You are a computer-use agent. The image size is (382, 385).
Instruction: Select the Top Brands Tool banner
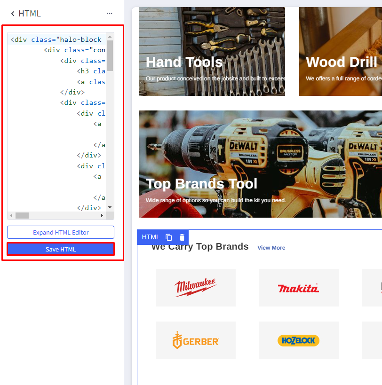[260, 164]
